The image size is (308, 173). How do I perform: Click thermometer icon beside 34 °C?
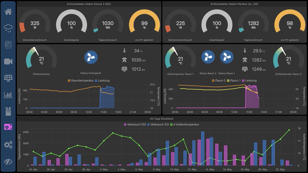124,51
